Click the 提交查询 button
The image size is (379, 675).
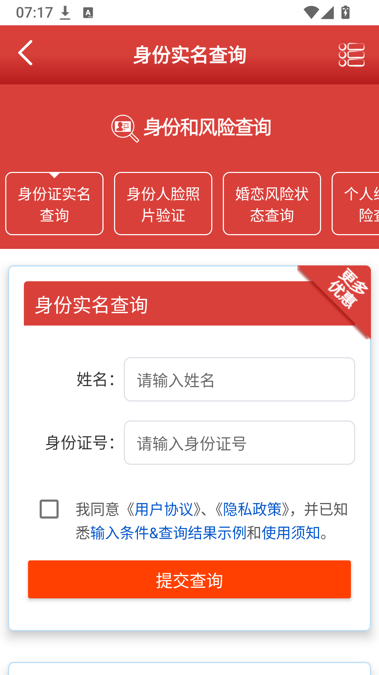tap(189, 579)
